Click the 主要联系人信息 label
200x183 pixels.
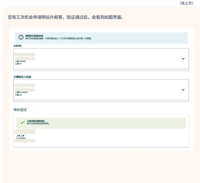(22, 77)
